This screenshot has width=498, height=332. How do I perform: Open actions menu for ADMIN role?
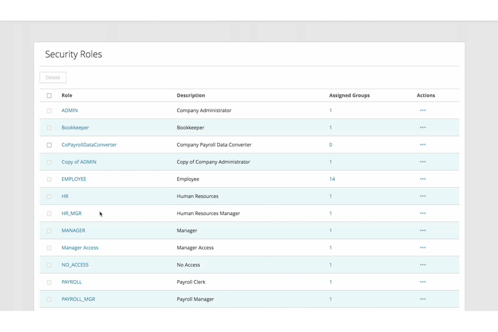423,110
